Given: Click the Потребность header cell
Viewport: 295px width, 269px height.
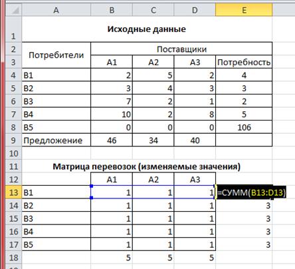Looking at the screenshot, I should (x=244, y=62).
